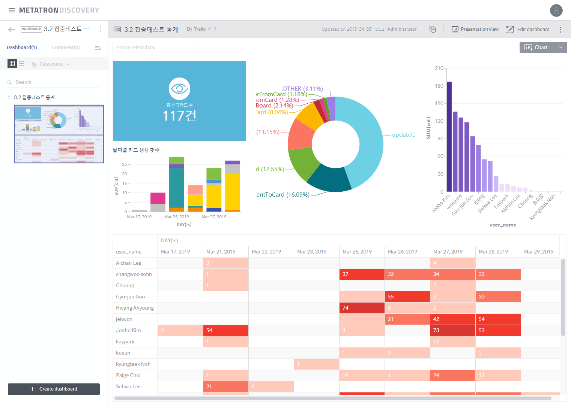Click the METATRON DISCOVERY logo
This screenshot has width=571, height=404.
click(59, 10)
